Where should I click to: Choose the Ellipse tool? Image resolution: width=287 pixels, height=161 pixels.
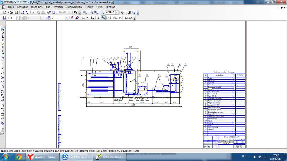pos(3,87)
